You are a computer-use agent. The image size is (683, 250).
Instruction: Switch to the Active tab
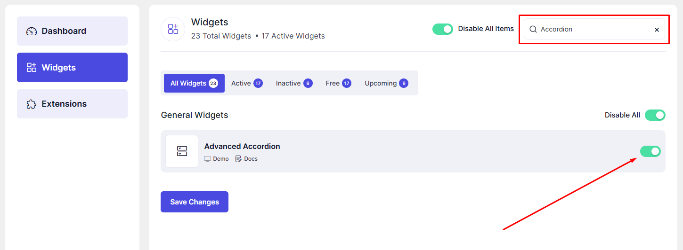246,83
